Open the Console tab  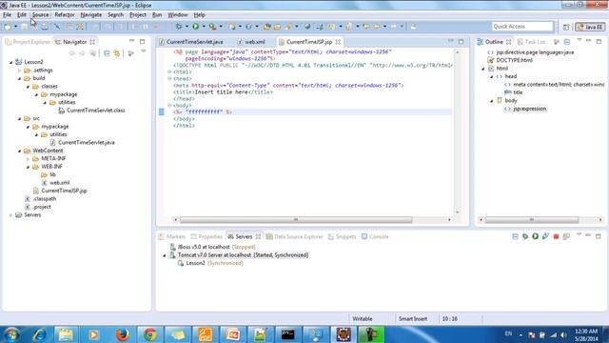[x=375, y=236]
